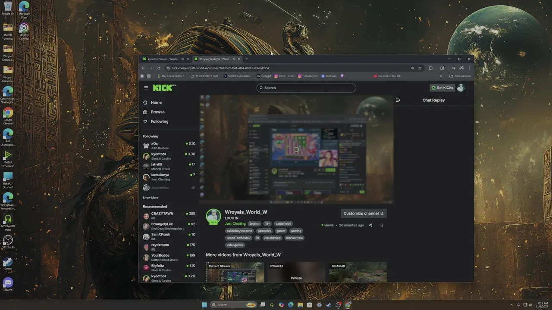Open StrangelyLex recommended channel
552x310 pixels.
click(x=169, y=226)
